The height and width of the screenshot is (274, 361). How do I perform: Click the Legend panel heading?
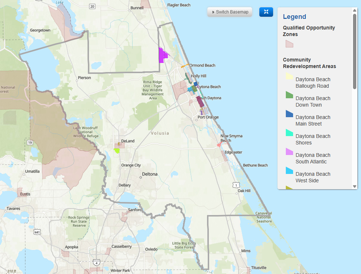pyautogui.click(x=295, y=17)
